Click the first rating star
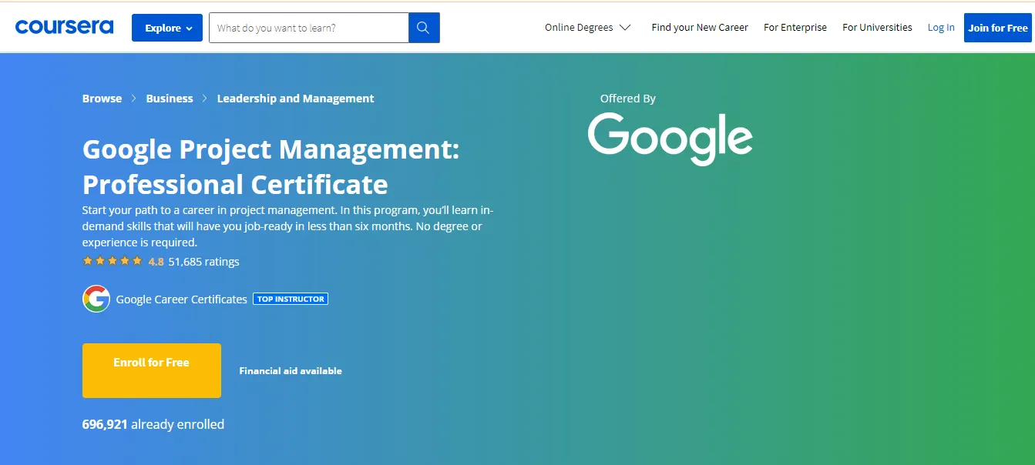1035x465 pixels. point(87,261)
